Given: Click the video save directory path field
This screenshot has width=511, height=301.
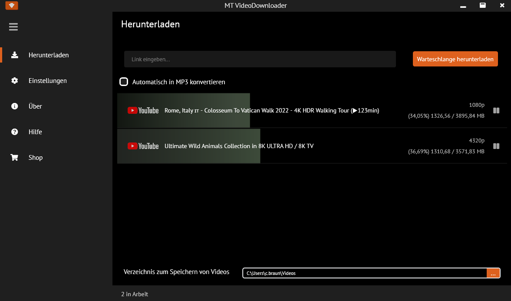Looking at the screenshot, I should [364, 273].
